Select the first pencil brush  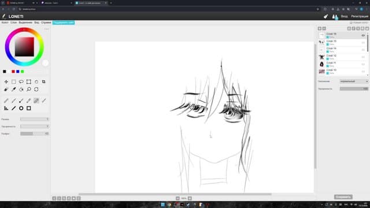[6, 101]
